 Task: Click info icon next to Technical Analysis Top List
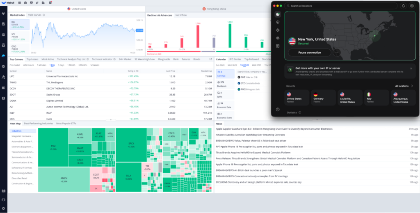coord(88,60)
